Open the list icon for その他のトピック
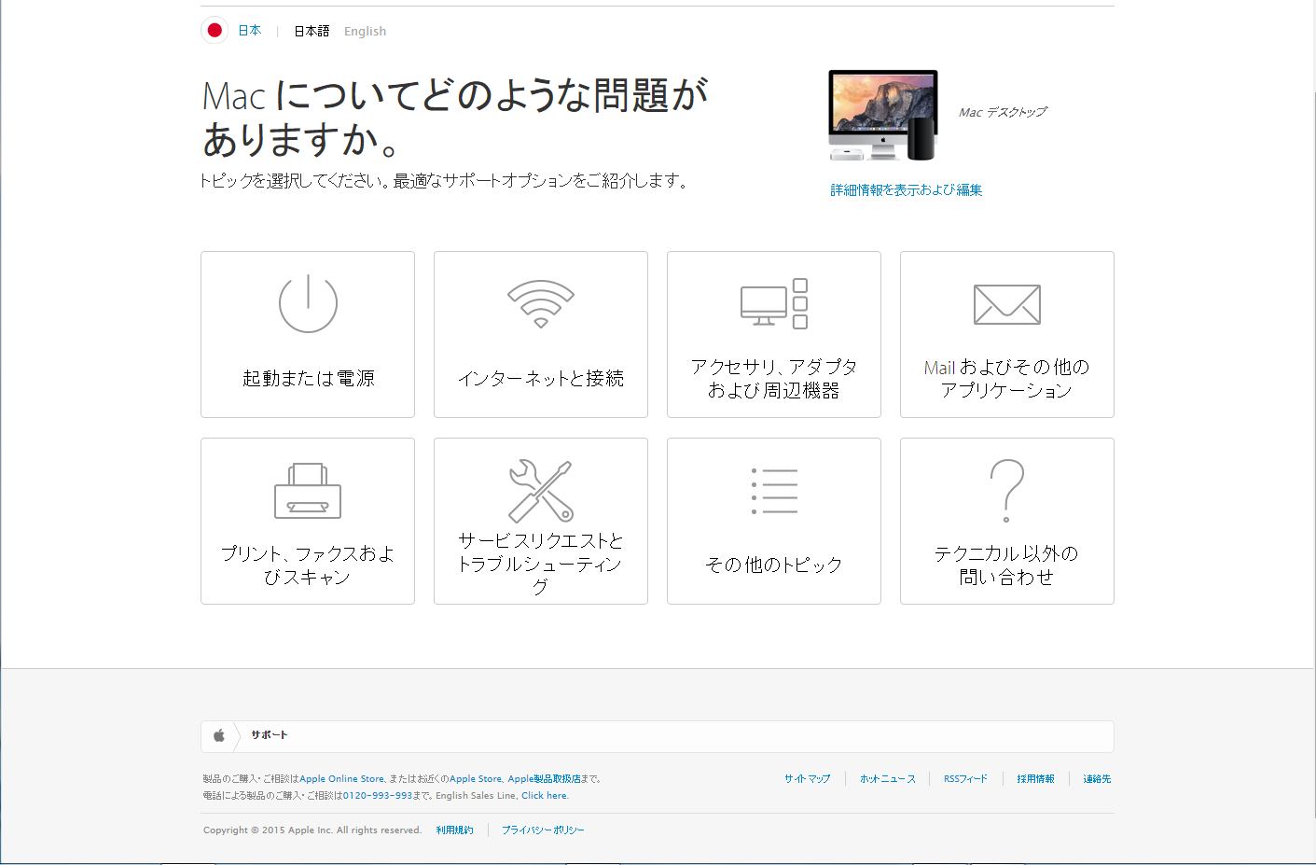Viewport: 1316px width, 865px height. pos(774,491)
